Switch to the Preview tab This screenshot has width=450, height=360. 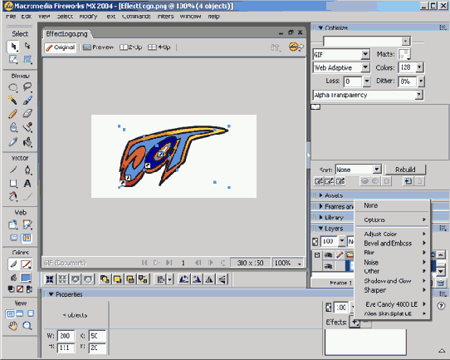[98, 47]
